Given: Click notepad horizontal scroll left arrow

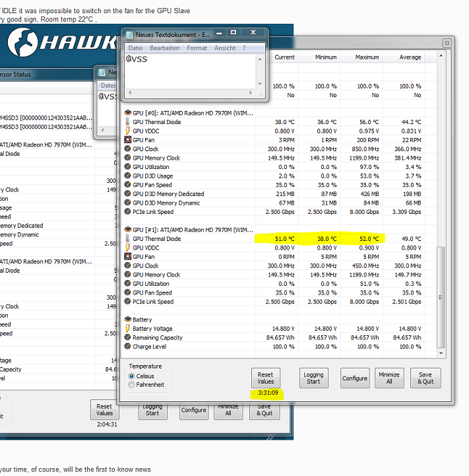Looking at the screenshot, I should (x=130, y=92).
